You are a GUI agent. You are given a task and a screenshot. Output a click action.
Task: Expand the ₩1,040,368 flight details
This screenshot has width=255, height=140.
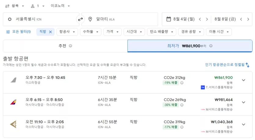[243, 124]
